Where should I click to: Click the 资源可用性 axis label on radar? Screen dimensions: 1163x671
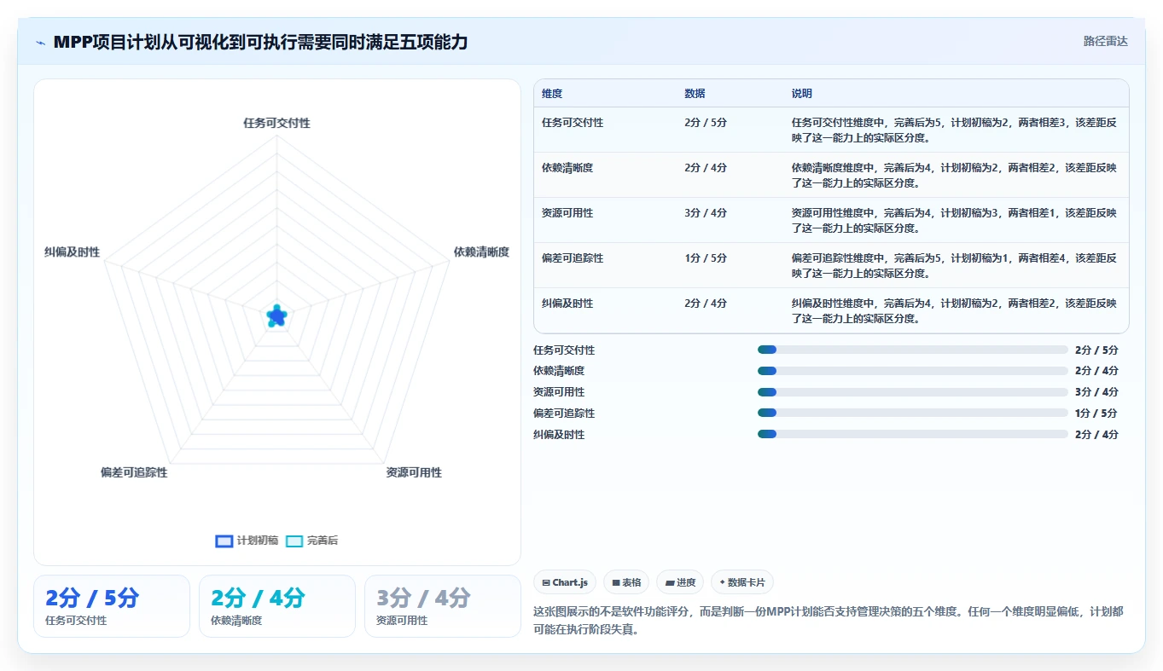414,471
